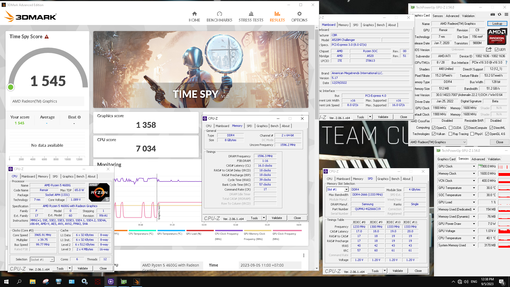Toggle the DirectCompute checkbox
This screenshot has height=287, width=510.
466,128
